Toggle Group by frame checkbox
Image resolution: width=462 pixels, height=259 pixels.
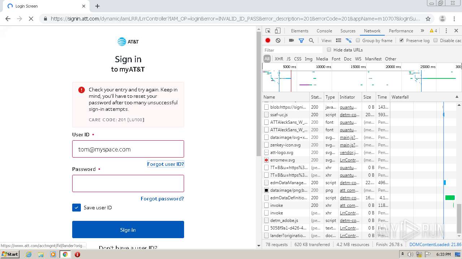[x=358, y=40]
